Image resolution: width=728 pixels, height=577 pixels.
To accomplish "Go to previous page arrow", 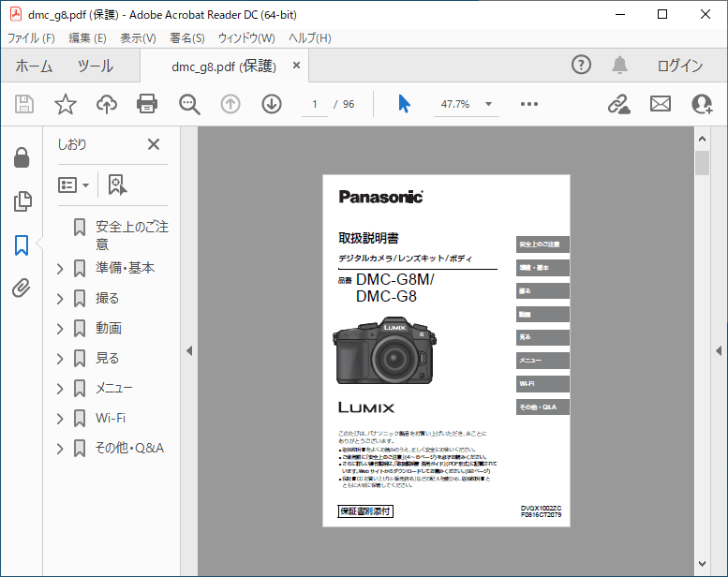I will (x=230, y=104).
